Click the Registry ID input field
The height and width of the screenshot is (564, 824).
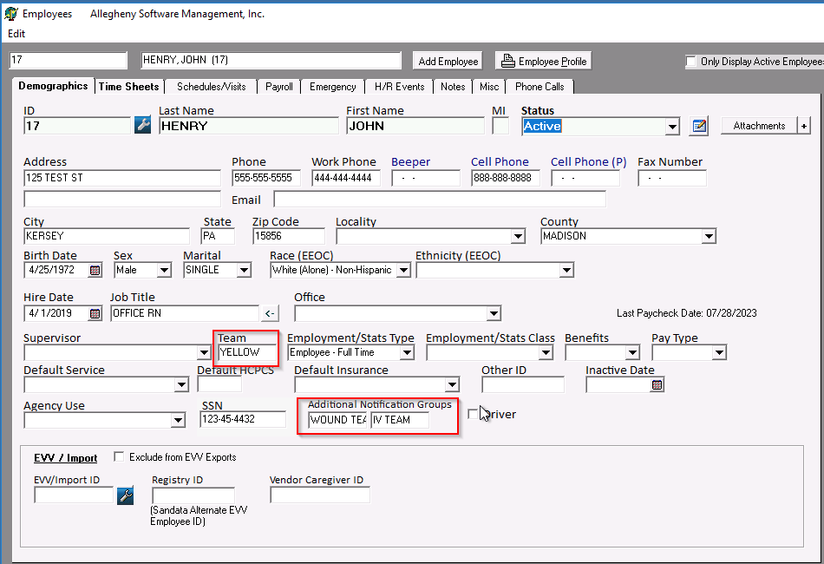193,495
